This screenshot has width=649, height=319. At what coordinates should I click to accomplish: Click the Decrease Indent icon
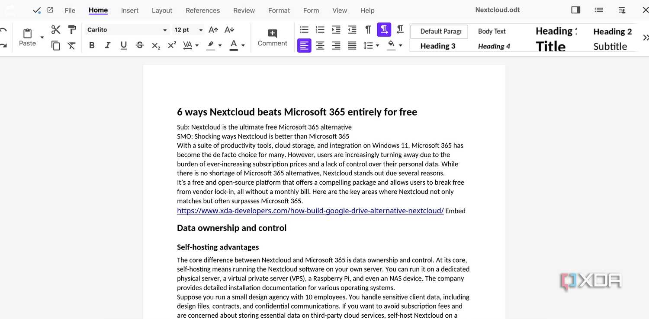point(352,29)
